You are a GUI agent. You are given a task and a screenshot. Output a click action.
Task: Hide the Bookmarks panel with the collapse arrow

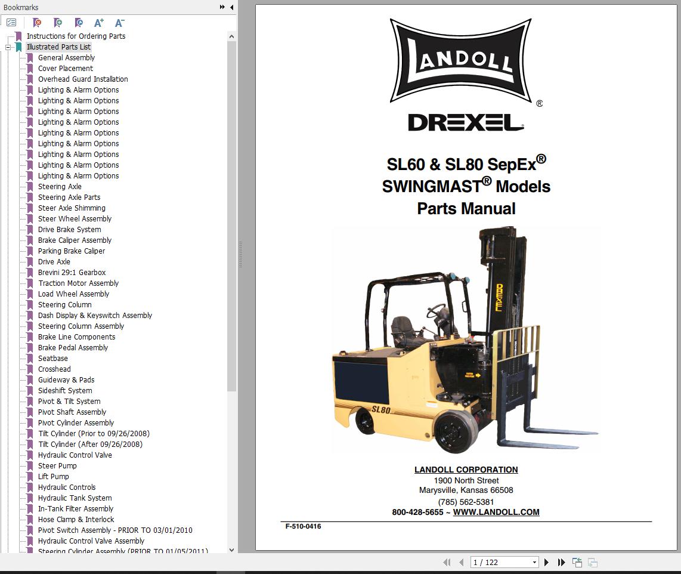click(231, 7)
